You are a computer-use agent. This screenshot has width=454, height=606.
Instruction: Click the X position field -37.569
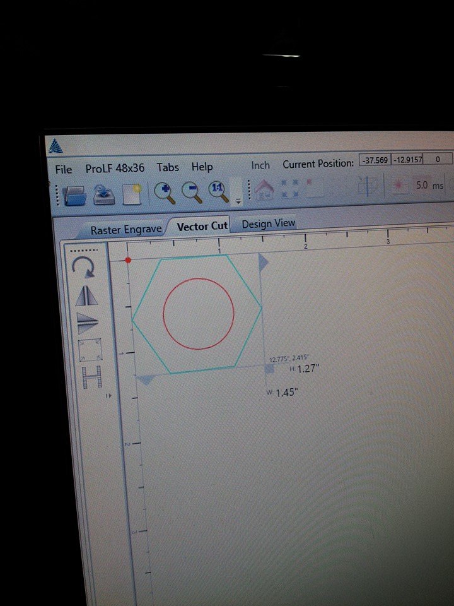(375, 160)
